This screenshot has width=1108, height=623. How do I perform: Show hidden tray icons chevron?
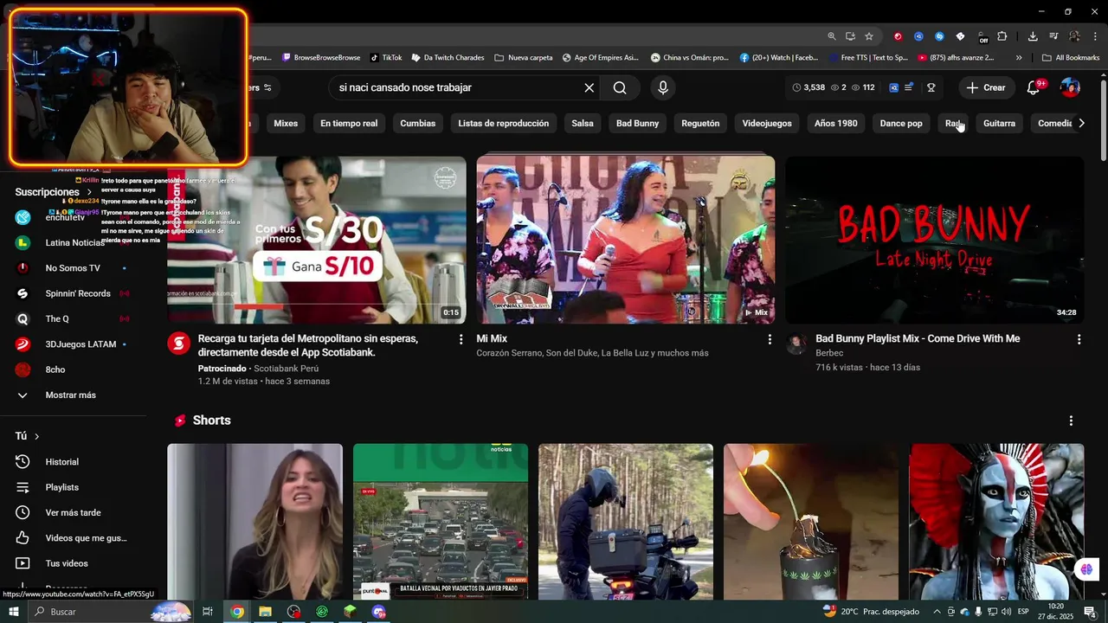tap(937, 612)
